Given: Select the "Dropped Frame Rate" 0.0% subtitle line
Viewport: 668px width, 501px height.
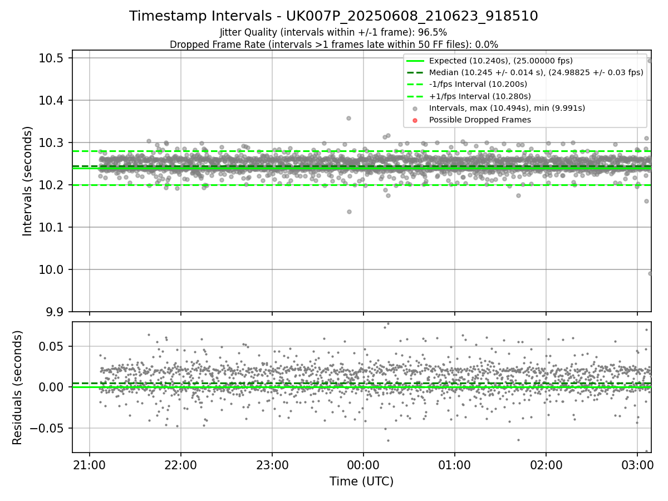Looking at the screenshot, I should click(333, 45).
